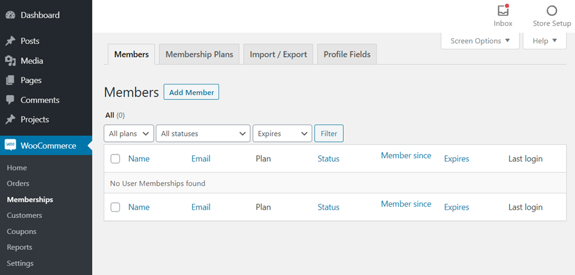The image size is (575, 275).
Task: Open the Inbox icon
Action: coord(503,11)
